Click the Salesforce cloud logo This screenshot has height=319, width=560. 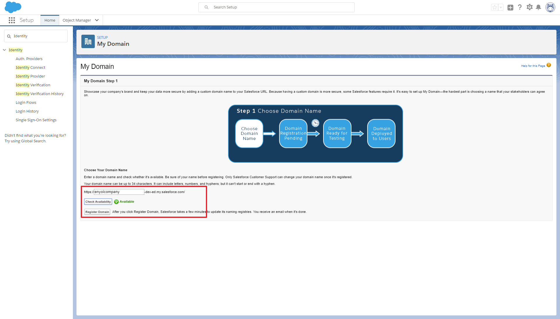click(13, 7)
